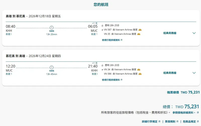
Task: Open the 危險品規定 dangerous goods link
Action: pos(190,121)
